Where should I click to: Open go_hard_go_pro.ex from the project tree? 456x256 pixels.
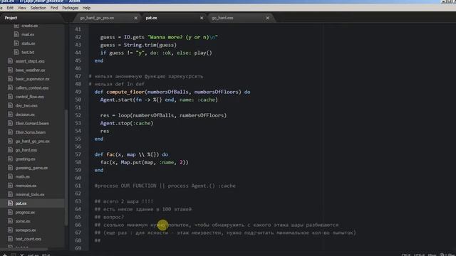click(x=32, y=141)
